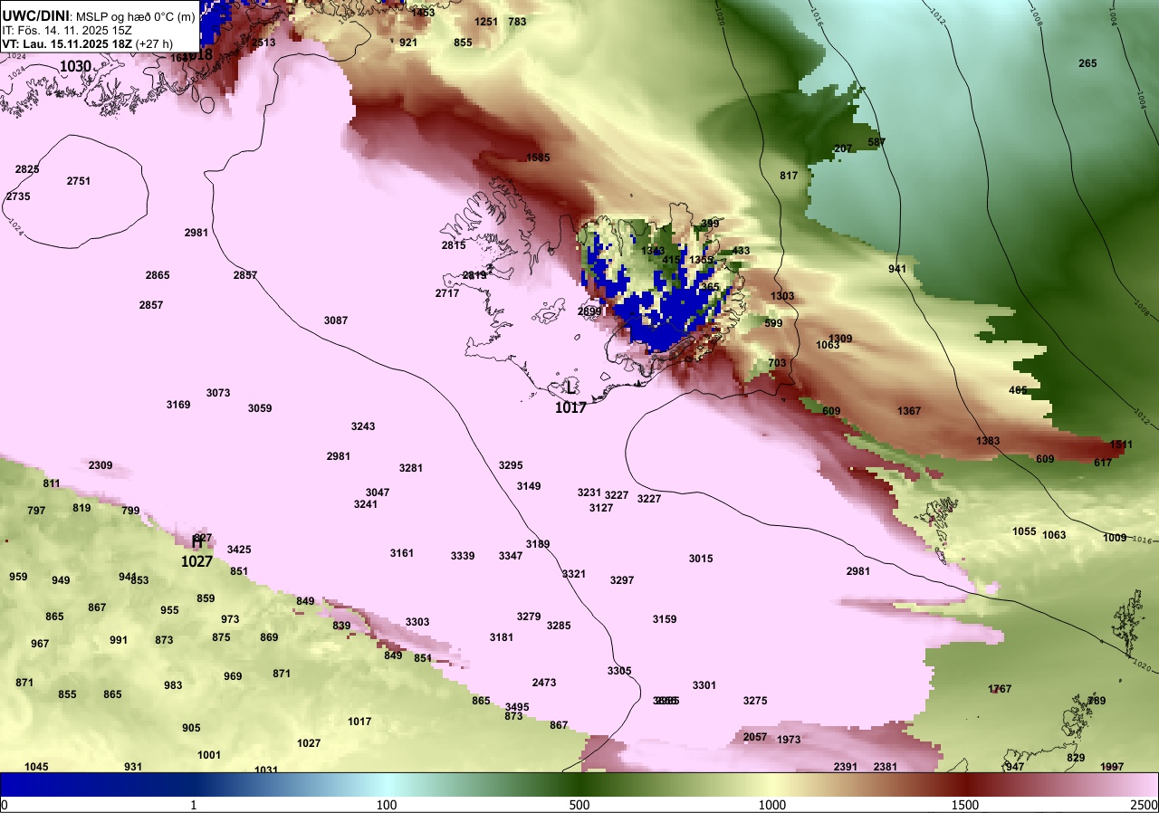Click the color scale label 2500
This screenshot has width=1159, height=813.
pos(1145,805)
